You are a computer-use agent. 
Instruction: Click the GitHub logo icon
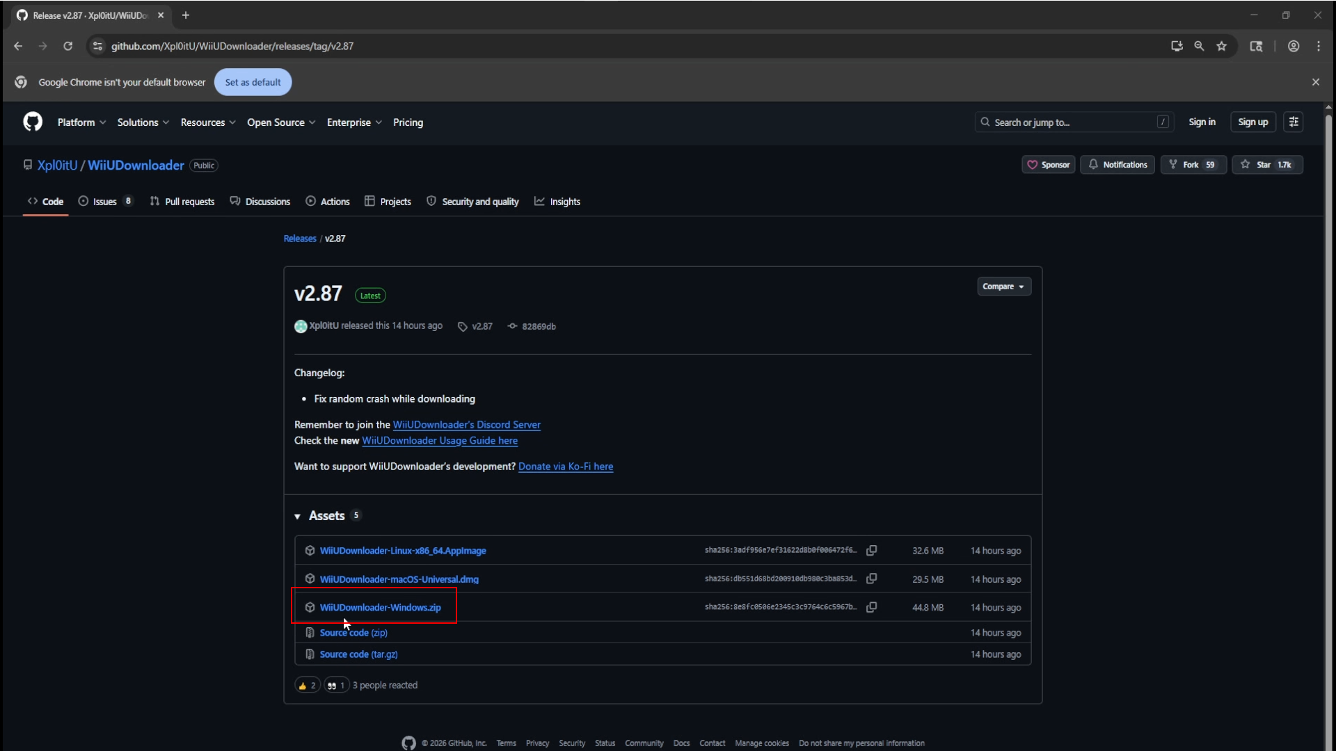pyautogui.click(x=31, y=122)
